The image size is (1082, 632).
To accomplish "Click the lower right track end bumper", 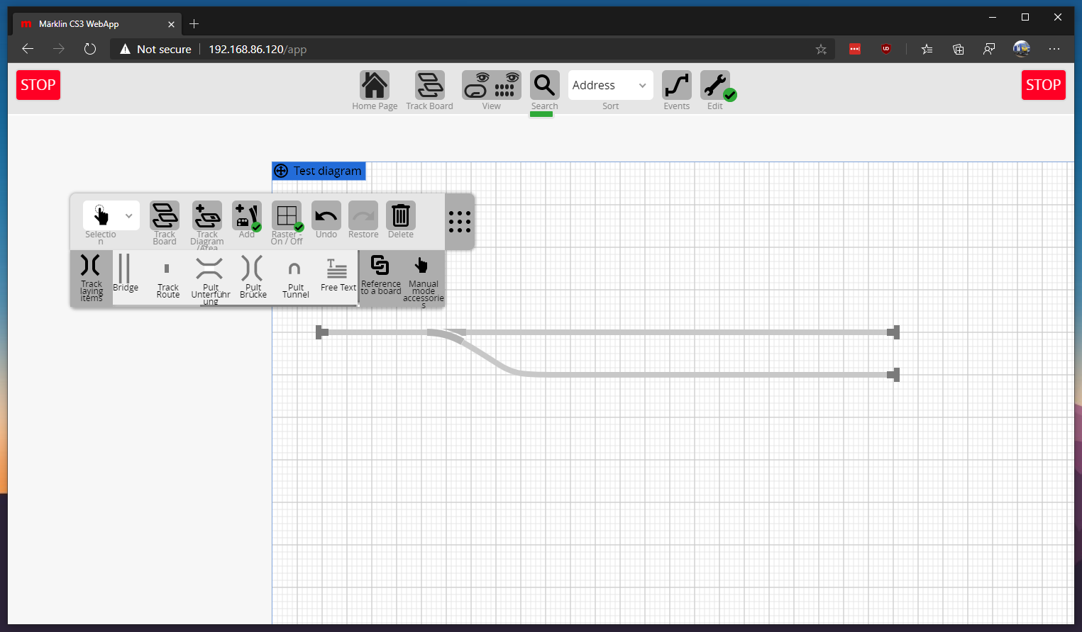I will (894, 375).
